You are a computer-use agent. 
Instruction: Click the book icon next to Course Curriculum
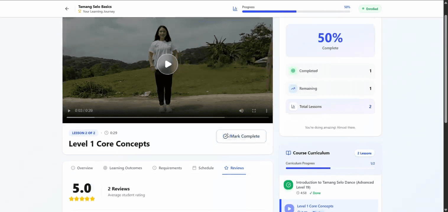(x=288, y=153)
